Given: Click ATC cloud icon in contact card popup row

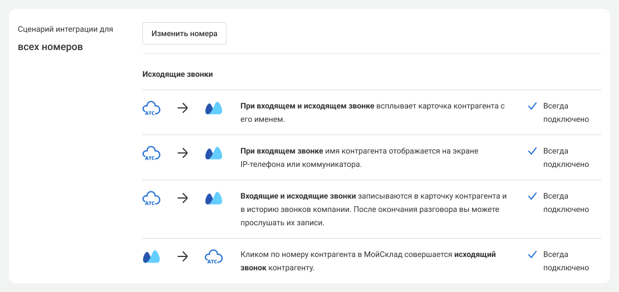Looking at the screenshot, I should [x=151, y=108].
